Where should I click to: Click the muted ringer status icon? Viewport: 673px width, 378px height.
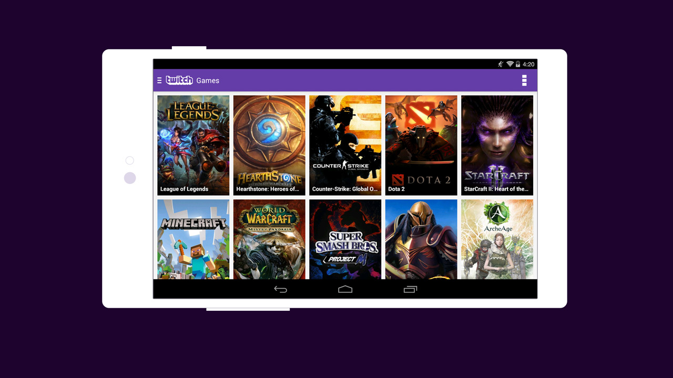[x=501, y=64]
